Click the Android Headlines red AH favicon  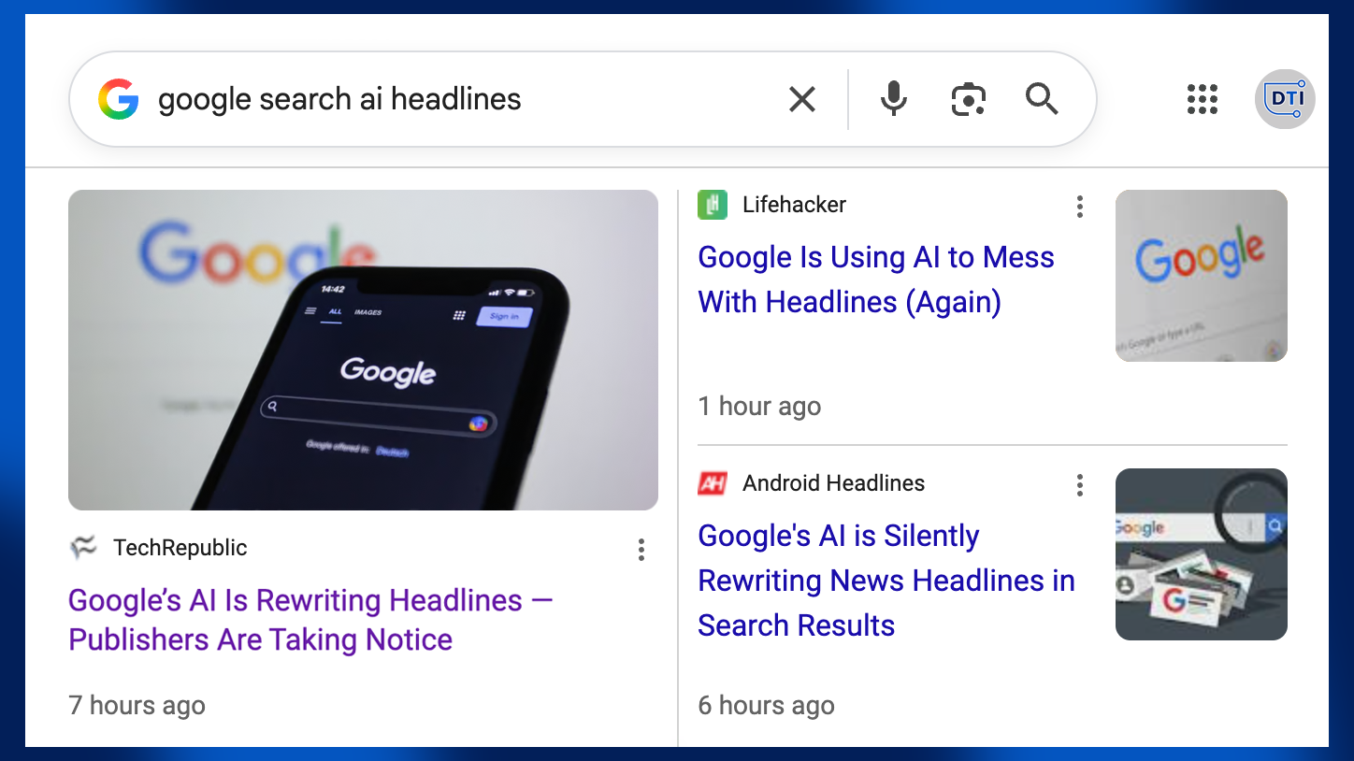pos(713,483)
